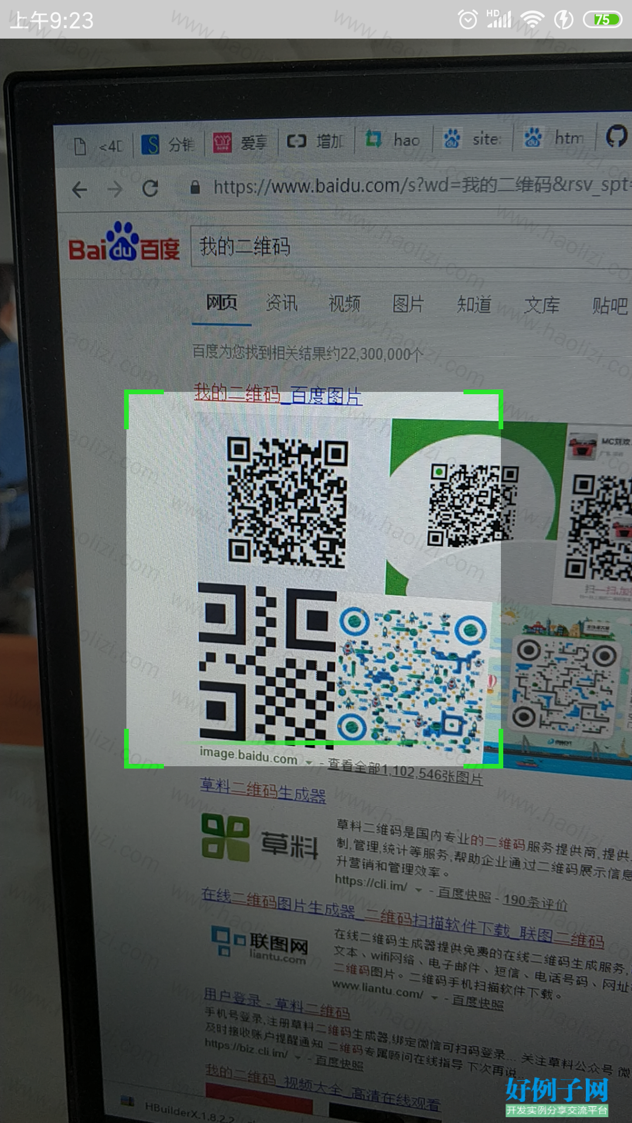Tap the charging bolt status icon
This screenshot has height=1123, width=632.
tap(564, 20)
